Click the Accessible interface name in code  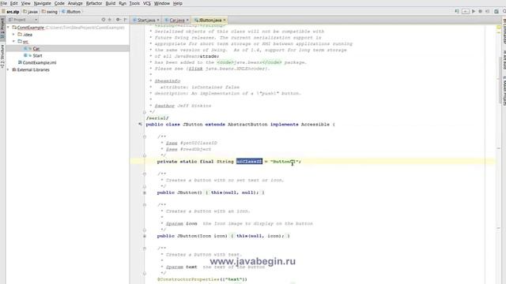(x=315, y=125)
